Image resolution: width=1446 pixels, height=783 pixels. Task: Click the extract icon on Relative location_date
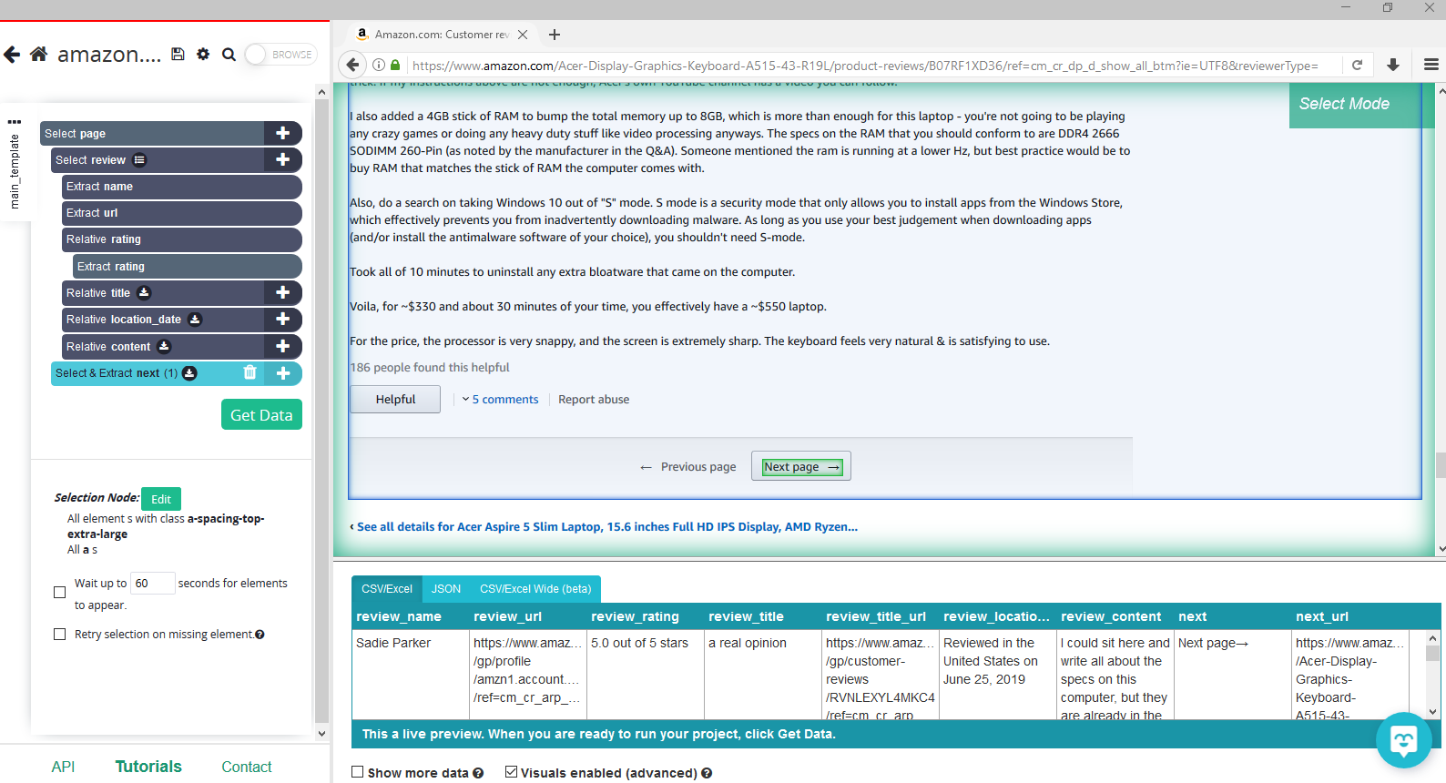tap(195, 320)
